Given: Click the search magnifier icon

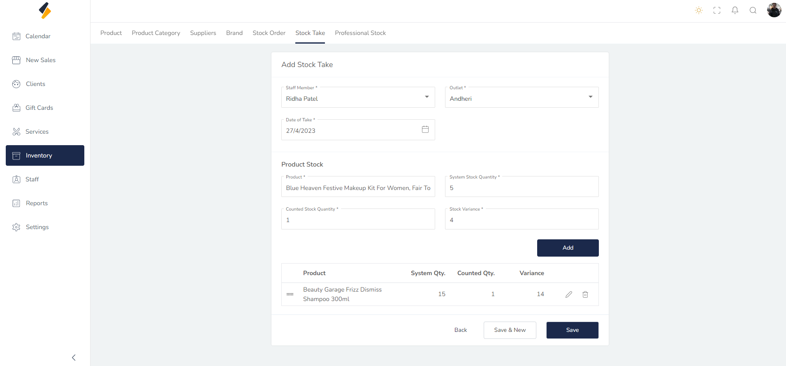Looking at the screenshot, I should click(x=753, y=10).
